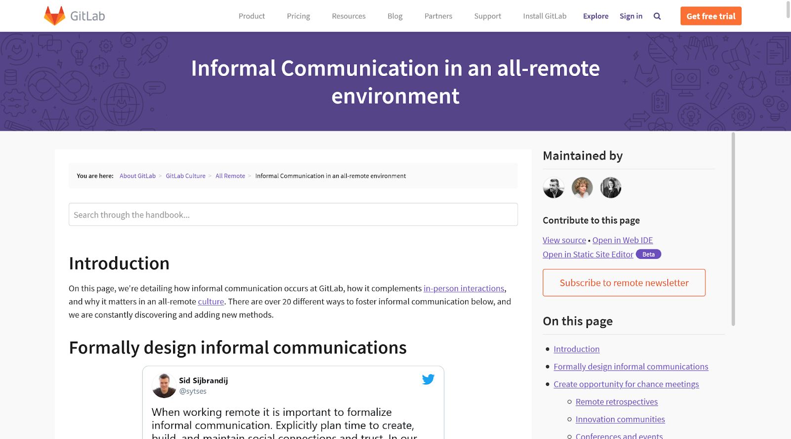791x439 pixels.
Task: Jump to Introduction in page contents
Action: click(x=576, y=349)
